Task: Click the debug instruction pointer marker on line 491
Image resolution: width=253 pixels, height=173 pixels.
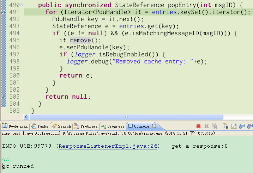Action: point(3,12)
